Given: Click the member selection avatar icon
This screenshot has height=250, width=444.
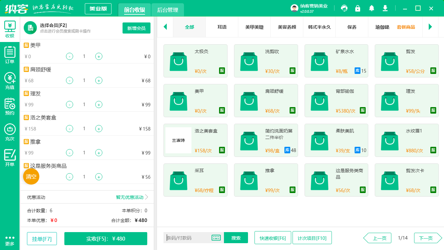Looking at the screenshot, I should click(x=30, y=28).
